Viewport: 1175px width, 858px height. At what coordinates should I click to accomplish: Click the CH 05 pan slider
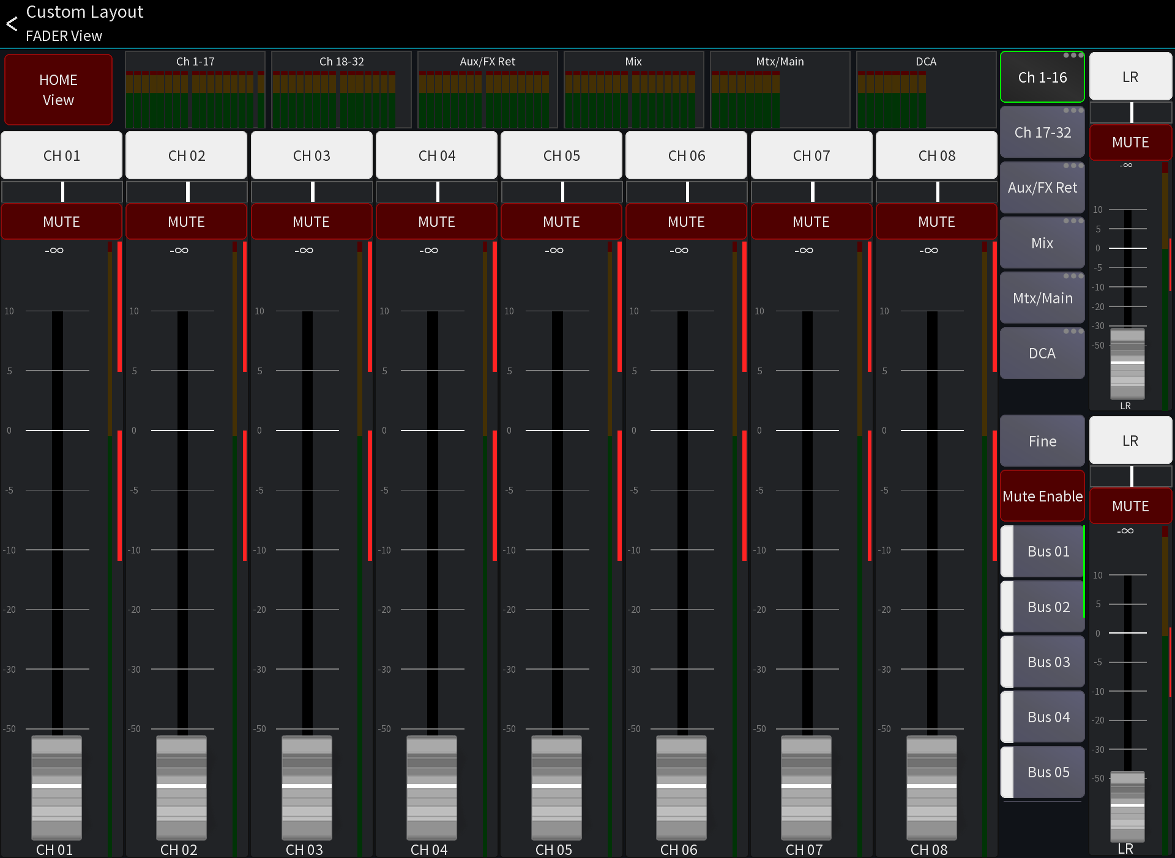pos(562,191)
